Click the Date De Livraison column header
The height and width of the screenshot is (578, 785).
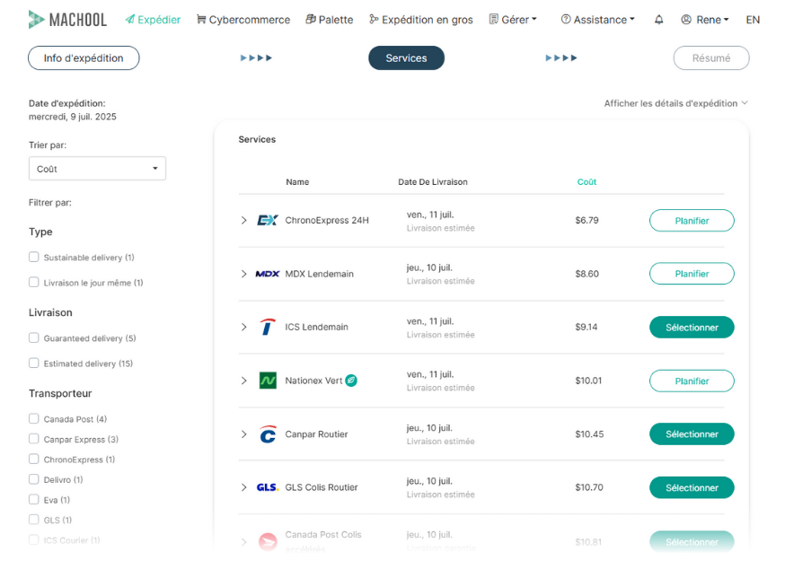tap(433, 181)
